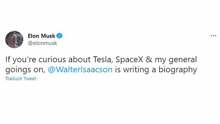Click the Elon Musk display name
Viewport: 220px width, 124px height.
41,36
